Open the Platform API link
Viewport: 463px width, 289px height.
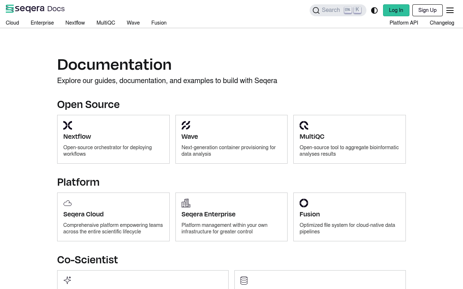click(404, 23)
